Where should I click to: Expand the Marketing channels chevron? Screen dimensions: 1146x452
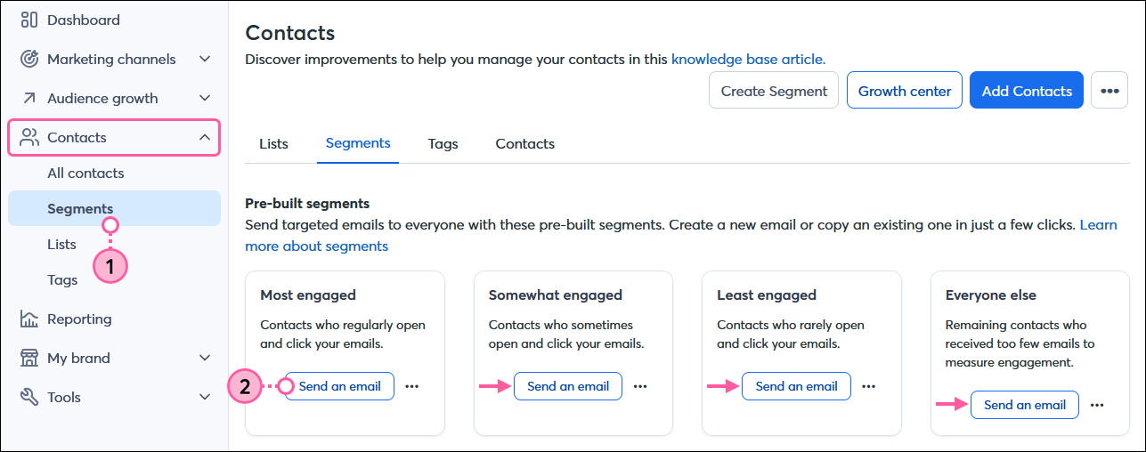pyautogui.click(x=205, y=59)
